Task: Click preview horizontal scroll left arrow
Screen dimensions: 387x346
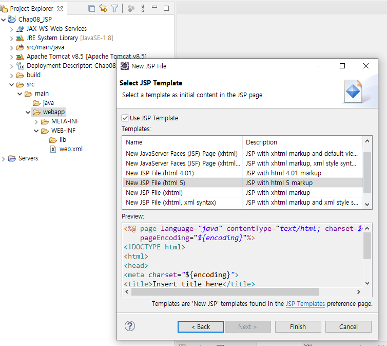Action: (127, 292)
